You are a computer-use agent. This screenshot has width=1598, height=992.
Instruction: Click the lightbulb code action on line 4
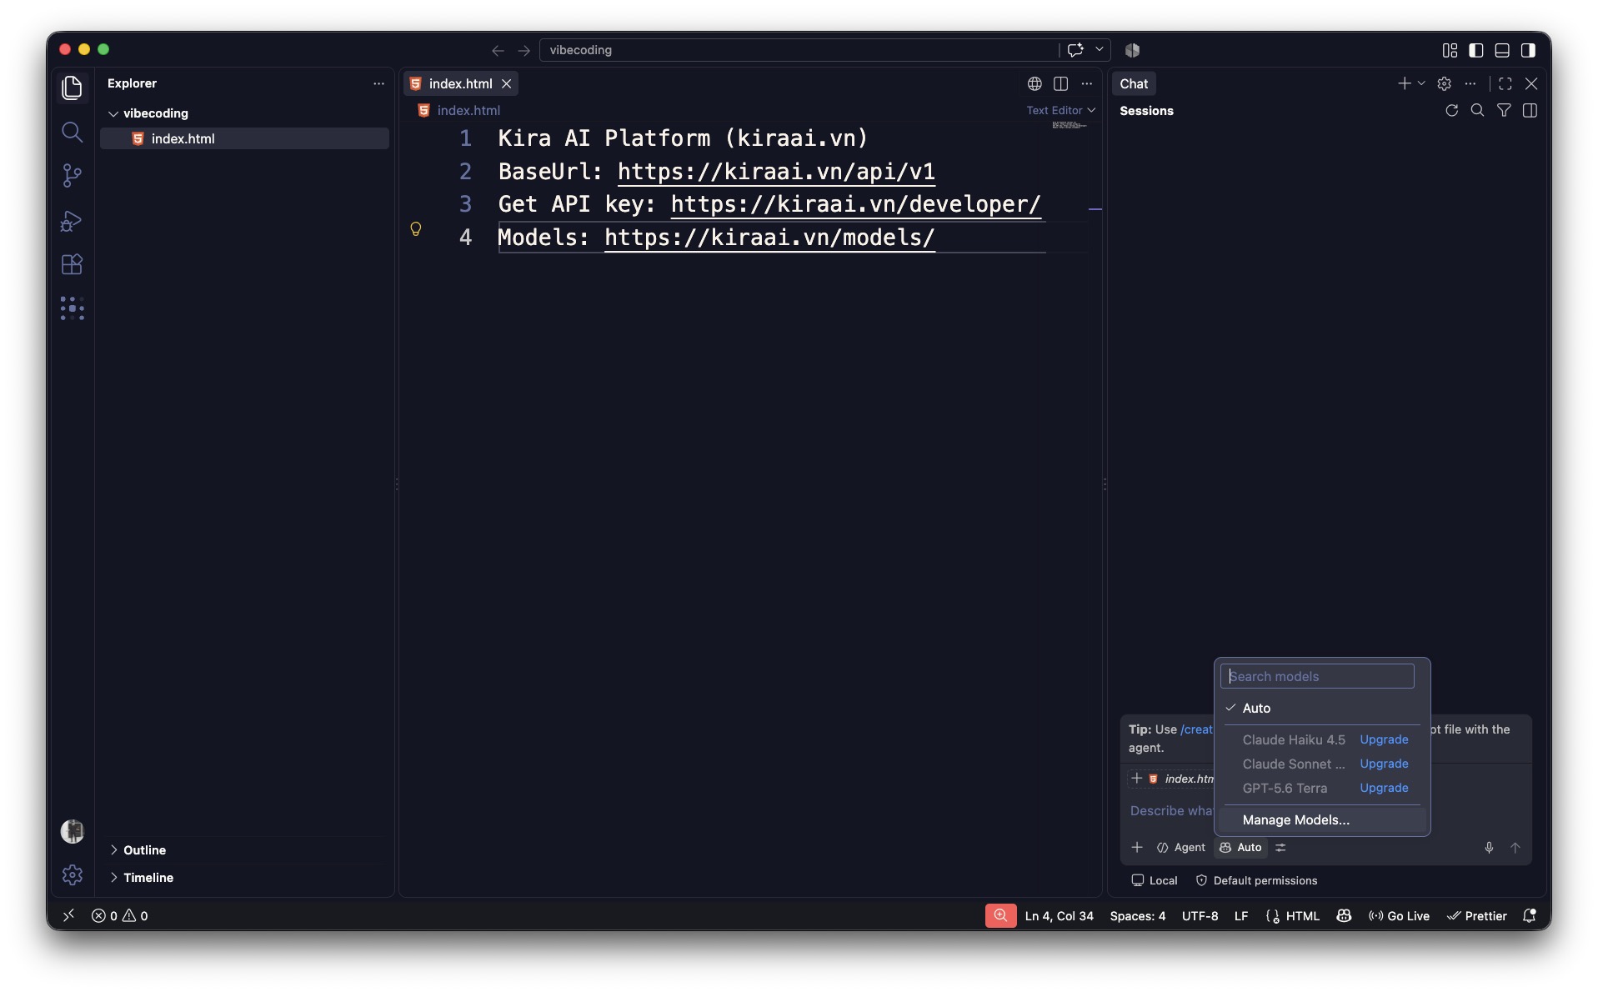(416, 229)
